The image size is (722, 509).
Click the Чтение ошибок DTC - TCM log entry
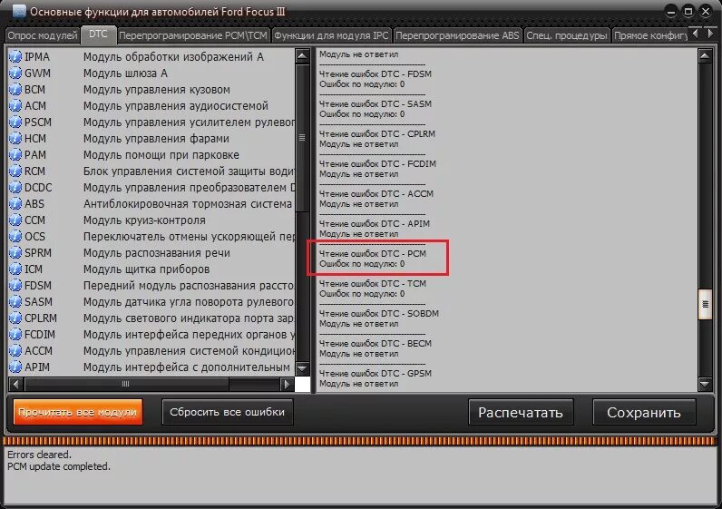pos(373,284)
